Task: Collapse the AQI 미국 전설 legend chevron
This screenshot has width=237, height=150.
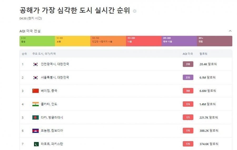Action: pyautogui.click(x=230, y=31)
